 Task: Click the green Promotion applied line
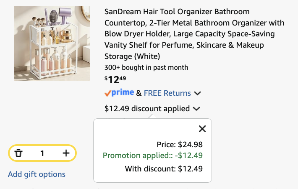[x=153, y=156]
